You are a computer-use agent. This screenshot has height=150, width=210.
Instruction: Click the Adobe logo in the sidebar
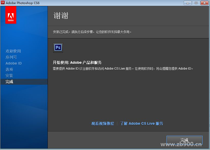point(11,15)
